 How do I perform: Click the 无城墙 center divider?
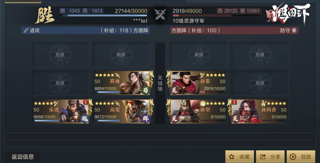[x=160, y=83]
